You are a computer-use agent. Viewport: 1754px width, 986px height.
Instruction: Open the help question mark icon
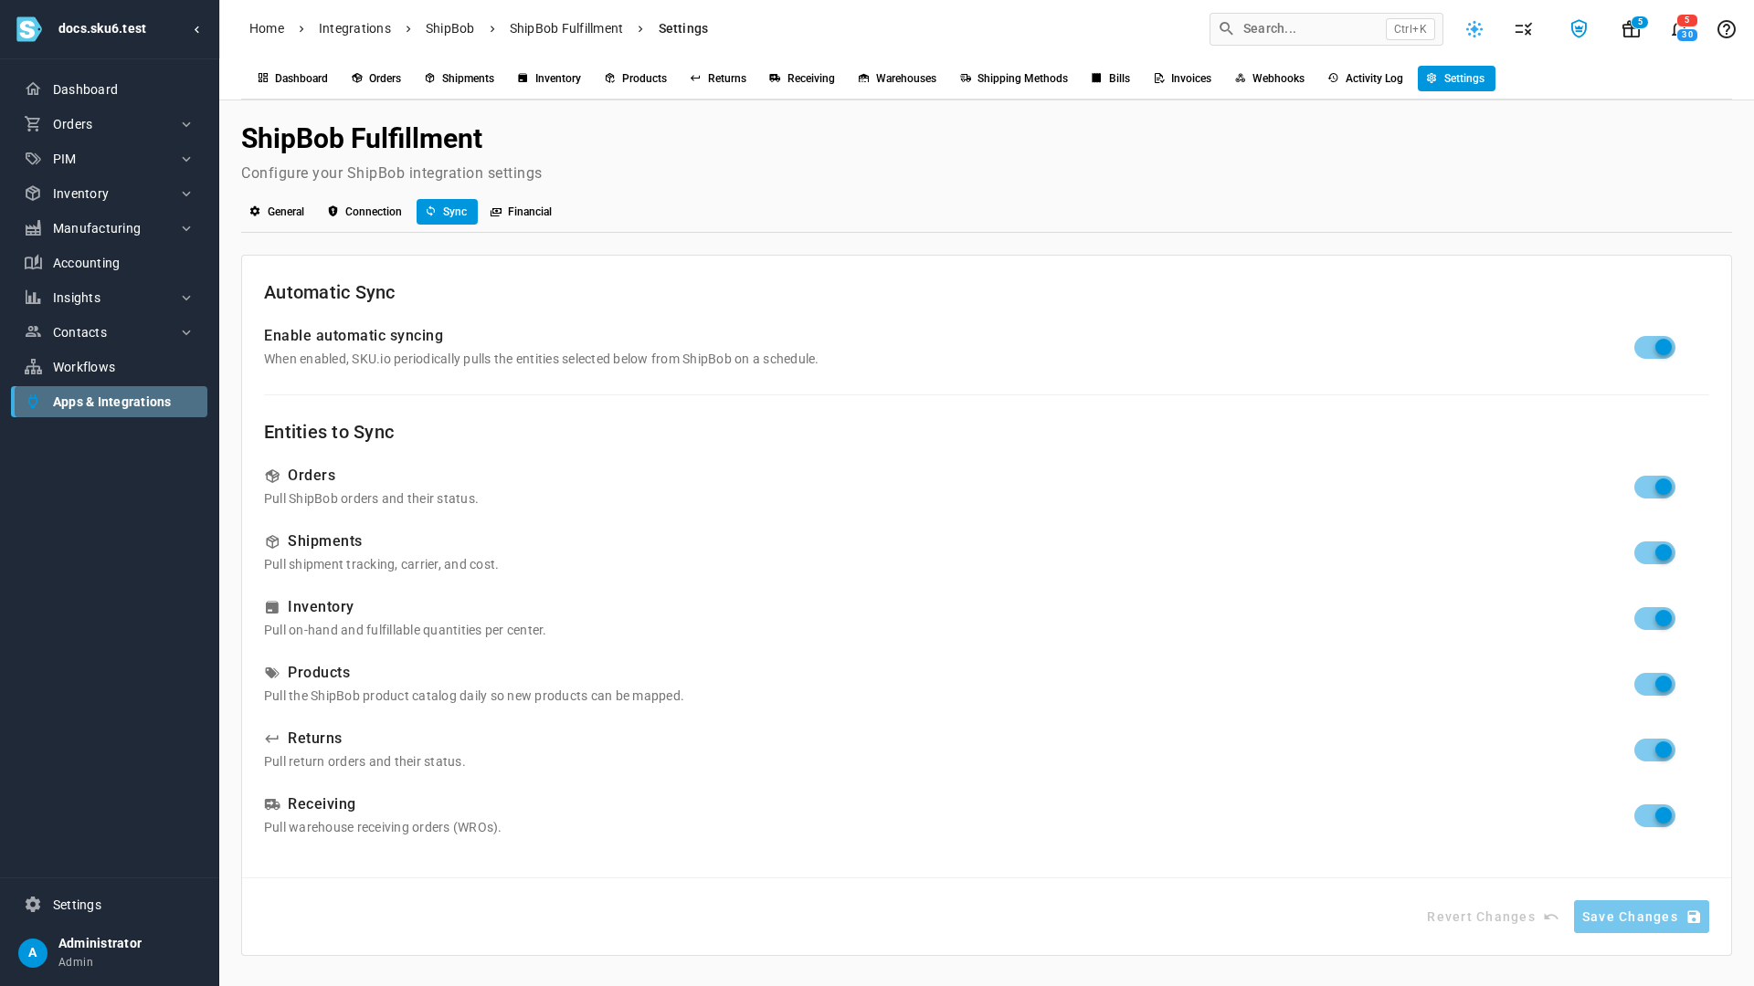coord(1727,29)
